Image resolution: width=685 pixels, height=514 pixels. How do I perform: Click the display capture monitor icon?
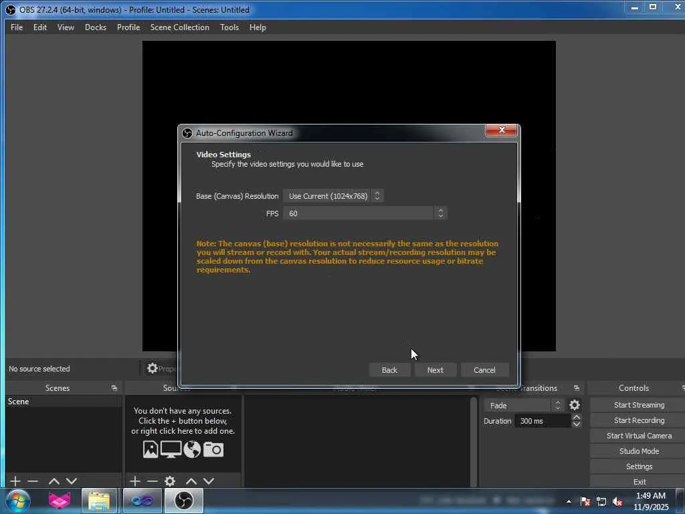tap(171, 449)
